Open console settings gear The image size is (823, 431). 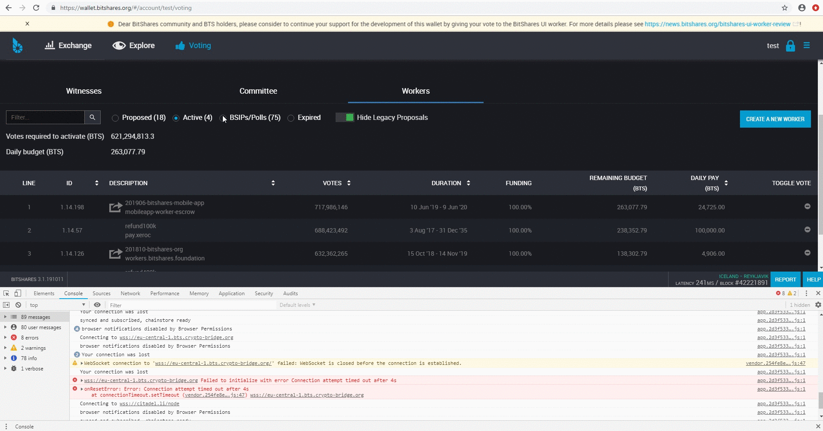point(818,305)
